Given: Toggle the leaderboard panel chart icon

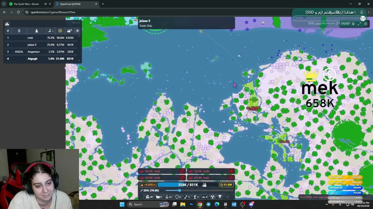Looking at the screenshot, I should click(x=7, y=24).
